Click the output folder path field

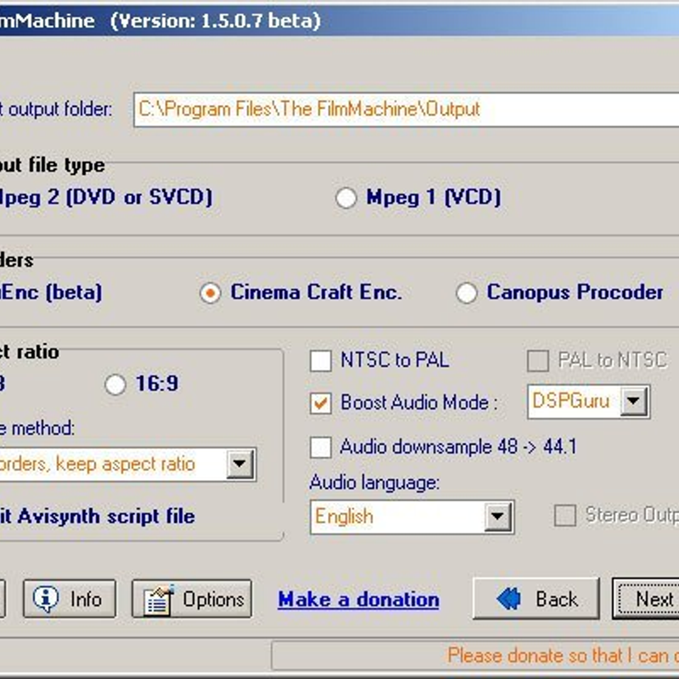tap(405, 109)
